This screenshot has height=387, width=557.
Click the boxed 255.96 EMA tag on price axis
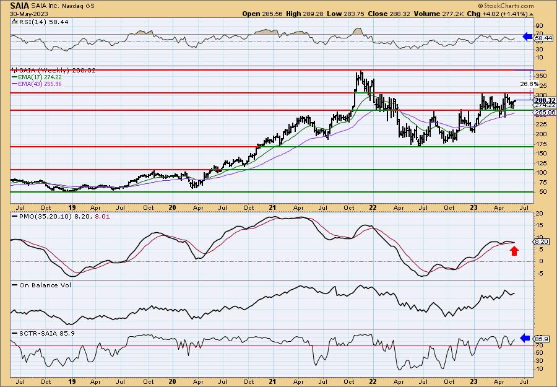click(x=544, y=112)
